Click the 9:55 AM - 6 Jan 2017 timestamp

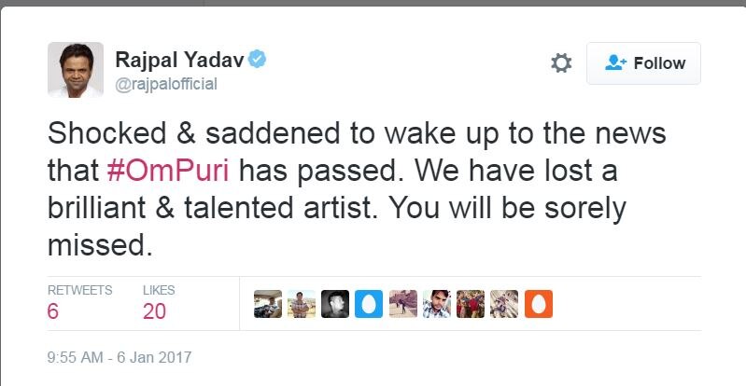click(118, 357)
